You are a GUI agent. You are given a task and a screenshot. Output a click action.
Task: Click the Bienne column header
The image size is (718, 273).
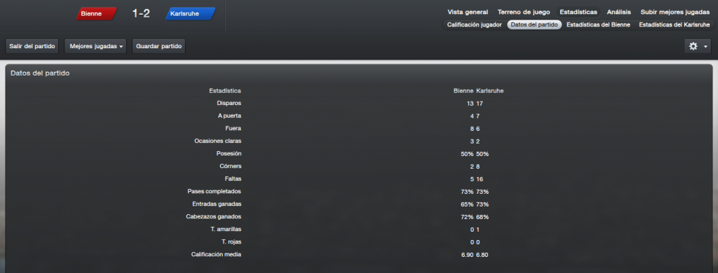click(463, 91)
